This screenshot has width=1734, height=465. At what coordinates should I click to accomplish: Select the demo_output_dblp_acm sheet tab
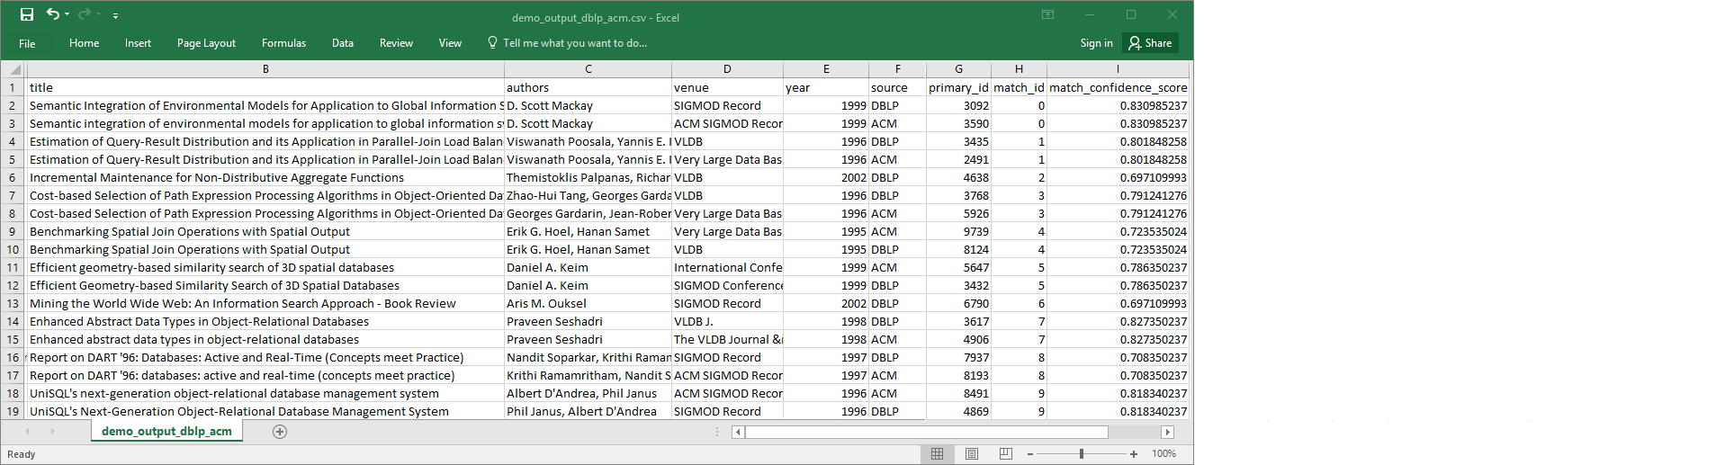(x=166, y=432)
